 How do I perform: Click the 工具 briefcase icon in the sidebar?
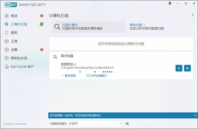tap(7, 41)
